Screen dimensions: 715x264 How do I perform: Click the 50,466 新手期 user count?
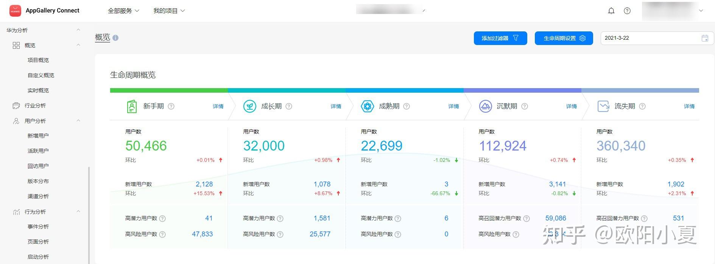(146, 146)
